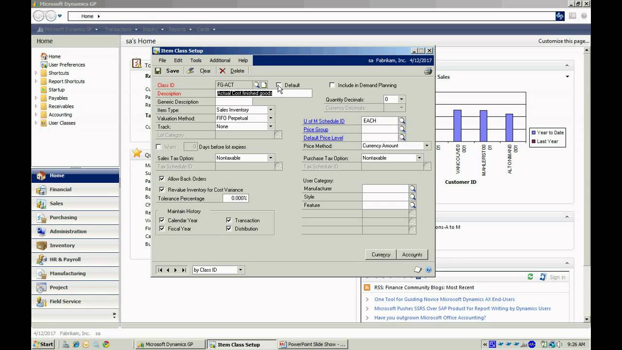The height and width of the screenshot is (350, 622).
Task: Open the Additional menu
Action: 220,60
